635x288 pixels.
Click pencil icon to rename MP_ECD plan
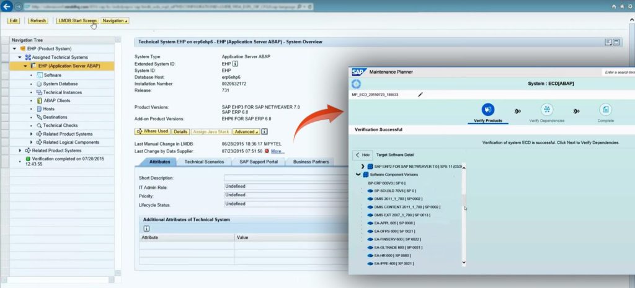[420, 95]
